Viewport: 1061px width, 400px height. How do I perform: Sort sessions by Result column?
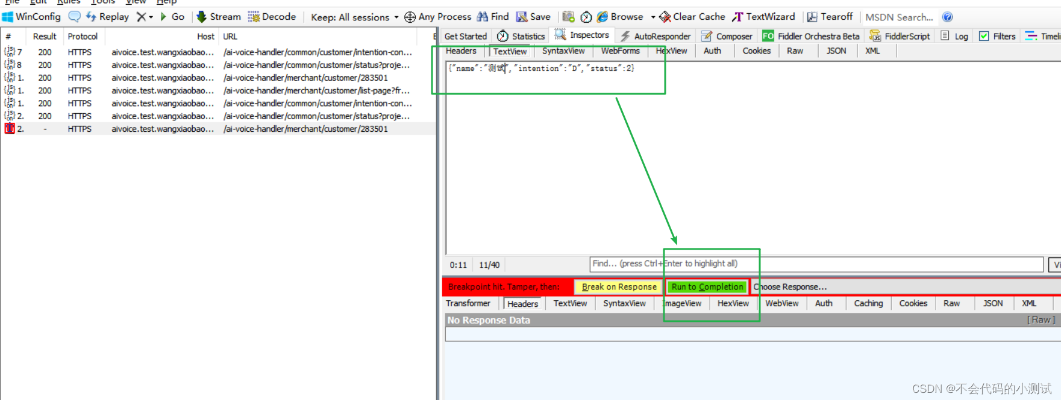click(x=45, y=37)
